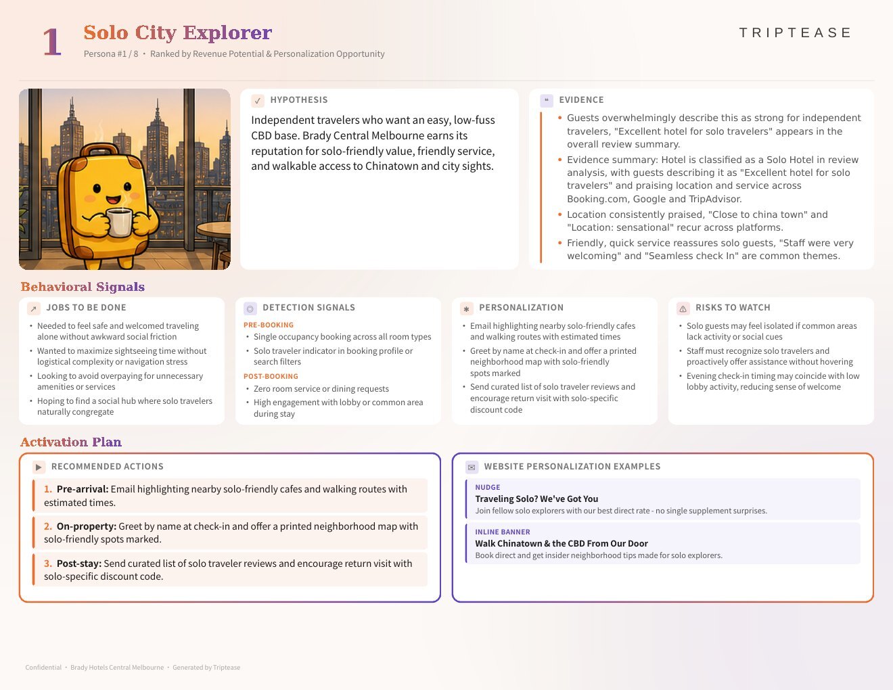Click the Hypothesis checkmark icon
This screenshot has width=893, height=690.
tap(258, 101)
